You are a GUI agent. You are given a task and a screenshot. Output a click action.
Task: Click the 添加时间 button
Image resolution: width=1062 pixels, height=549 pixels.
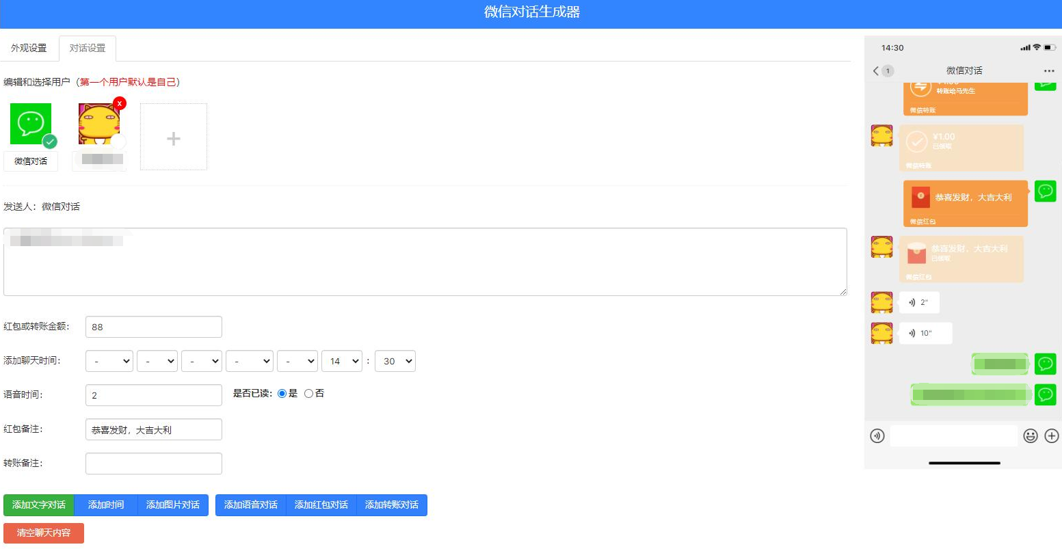click(x=106, y=505)
